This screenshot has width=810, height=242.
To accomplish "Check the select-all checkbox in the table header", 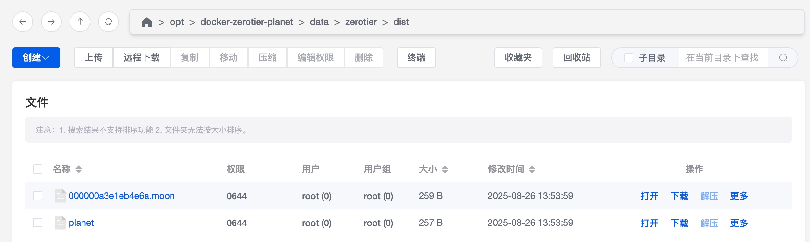I will pos(39,169).
